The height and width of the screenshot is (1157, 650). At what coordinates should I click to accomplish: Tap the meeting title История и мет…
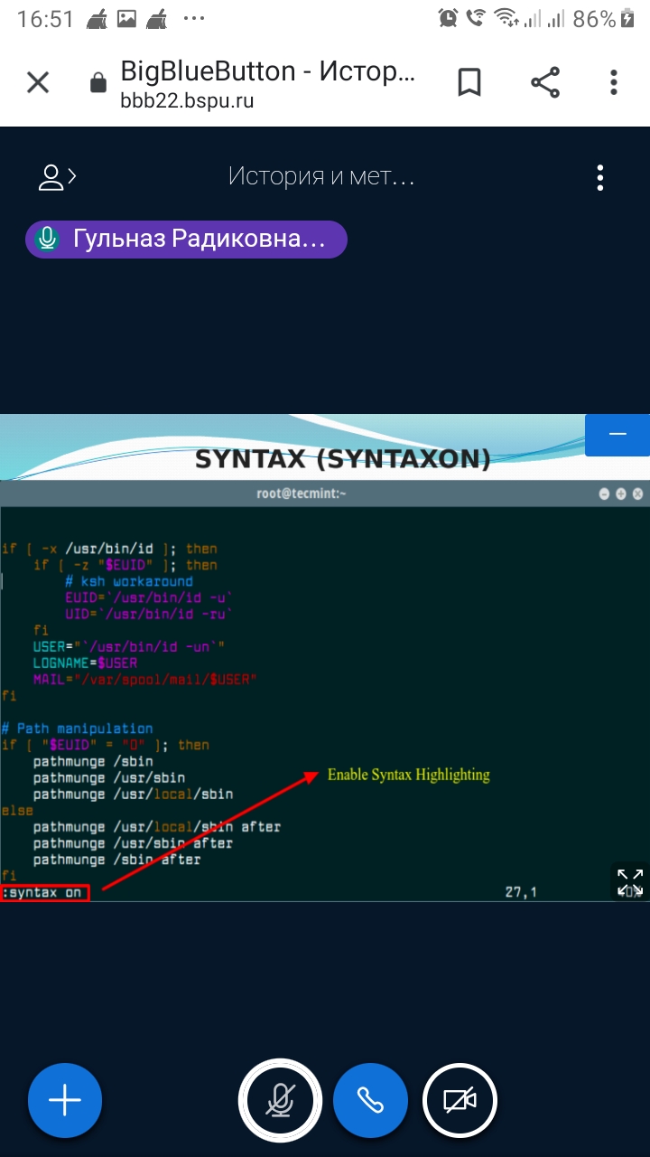(321, 176)
